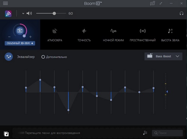Decrease 3D surround intensity with minus

tap(9, 37)
